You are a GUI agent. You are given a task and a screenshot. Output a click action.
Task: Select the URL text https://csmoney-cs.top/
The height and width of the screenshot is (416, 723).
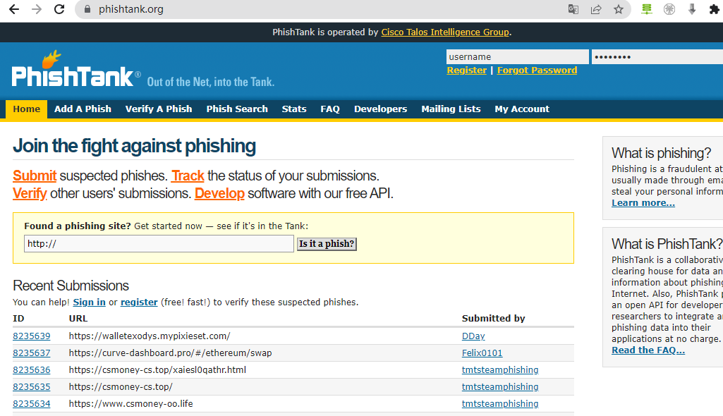(x=121, y=387)
